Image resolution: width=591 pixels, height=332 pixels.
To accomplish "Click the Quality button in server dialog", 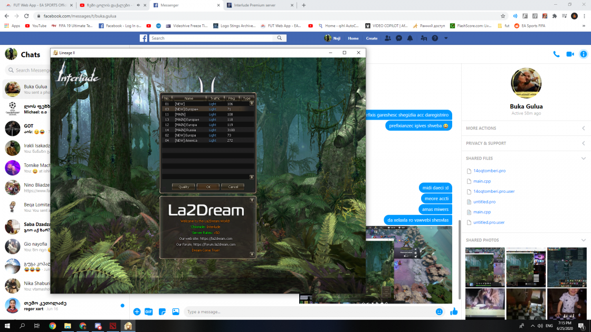I will click(184, 187).
